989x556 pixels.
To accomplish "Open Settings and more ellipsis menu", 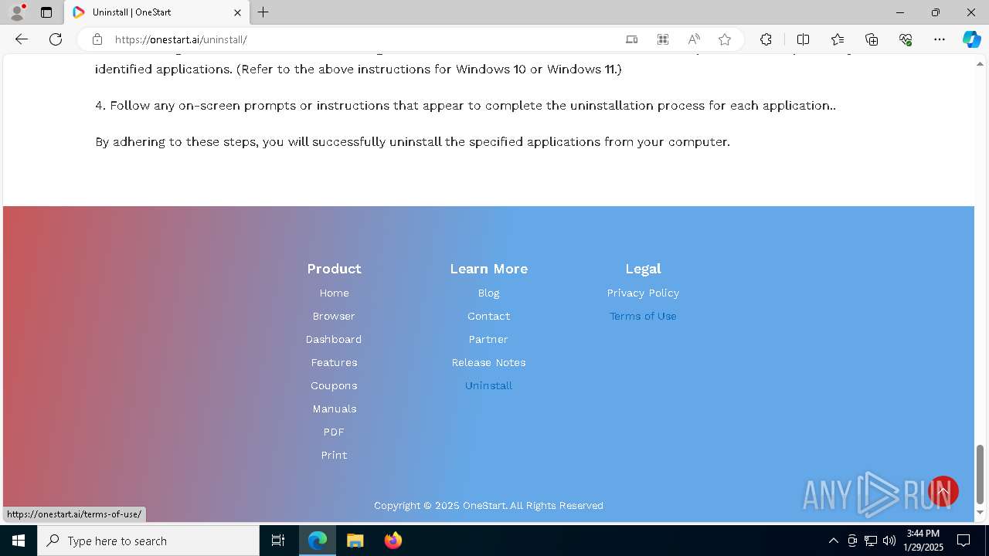I will tap(940, 39).
